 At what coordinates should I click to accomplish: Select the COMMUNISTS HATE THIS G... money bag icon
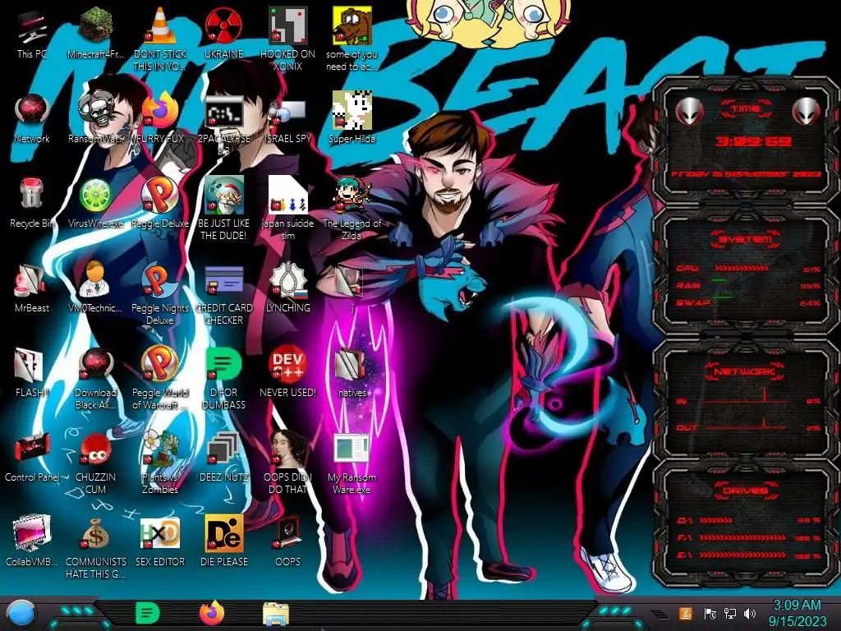coord(95,547)
